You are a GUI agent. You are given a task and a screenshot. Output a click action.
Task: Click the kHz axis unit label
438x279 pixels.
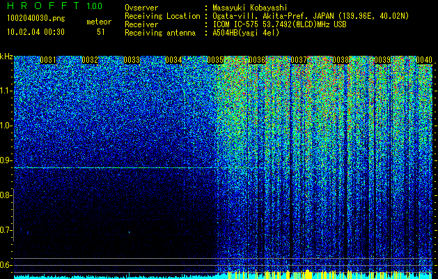(x=6, y=56)
